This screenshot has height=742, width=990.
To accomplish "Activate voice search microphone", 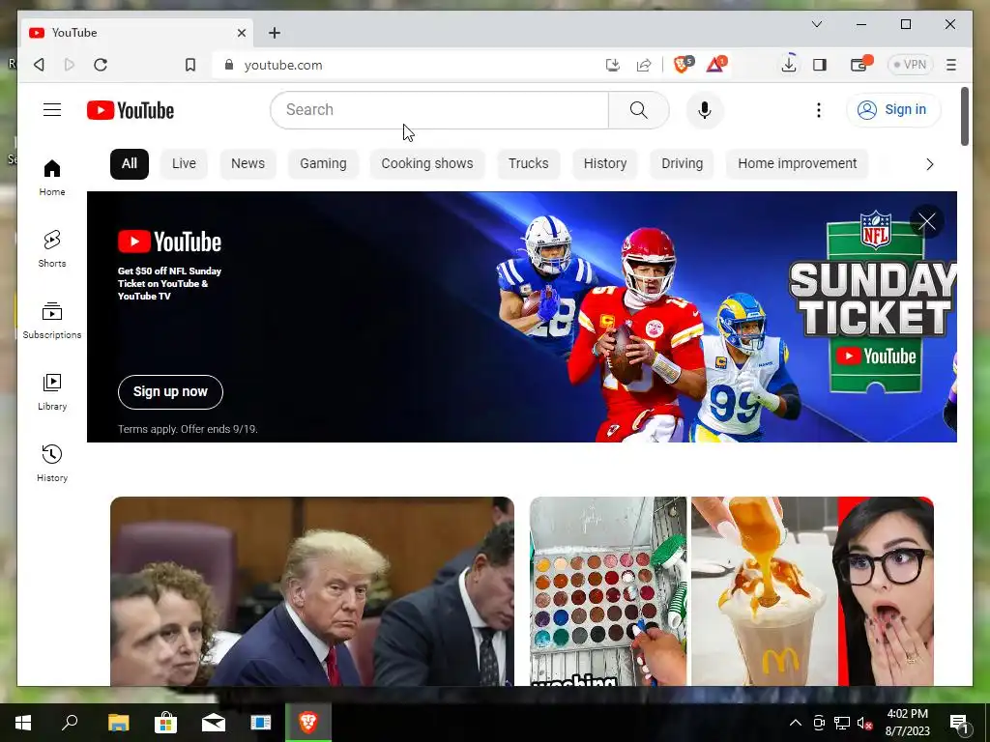I will pyautogui.click(x=705, y=110).
